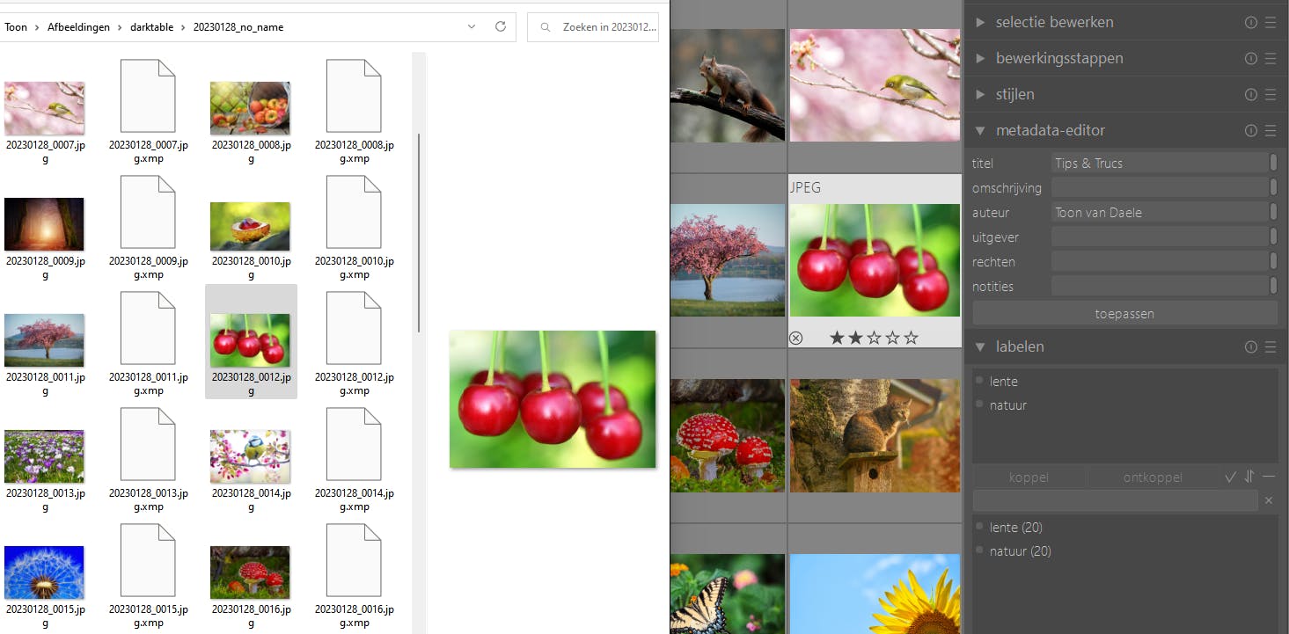Image resolution: width=1289 pixels, height=634 pixels.
Task: Expand the bewerkingsstappen panel
Action: click(980, 59)
